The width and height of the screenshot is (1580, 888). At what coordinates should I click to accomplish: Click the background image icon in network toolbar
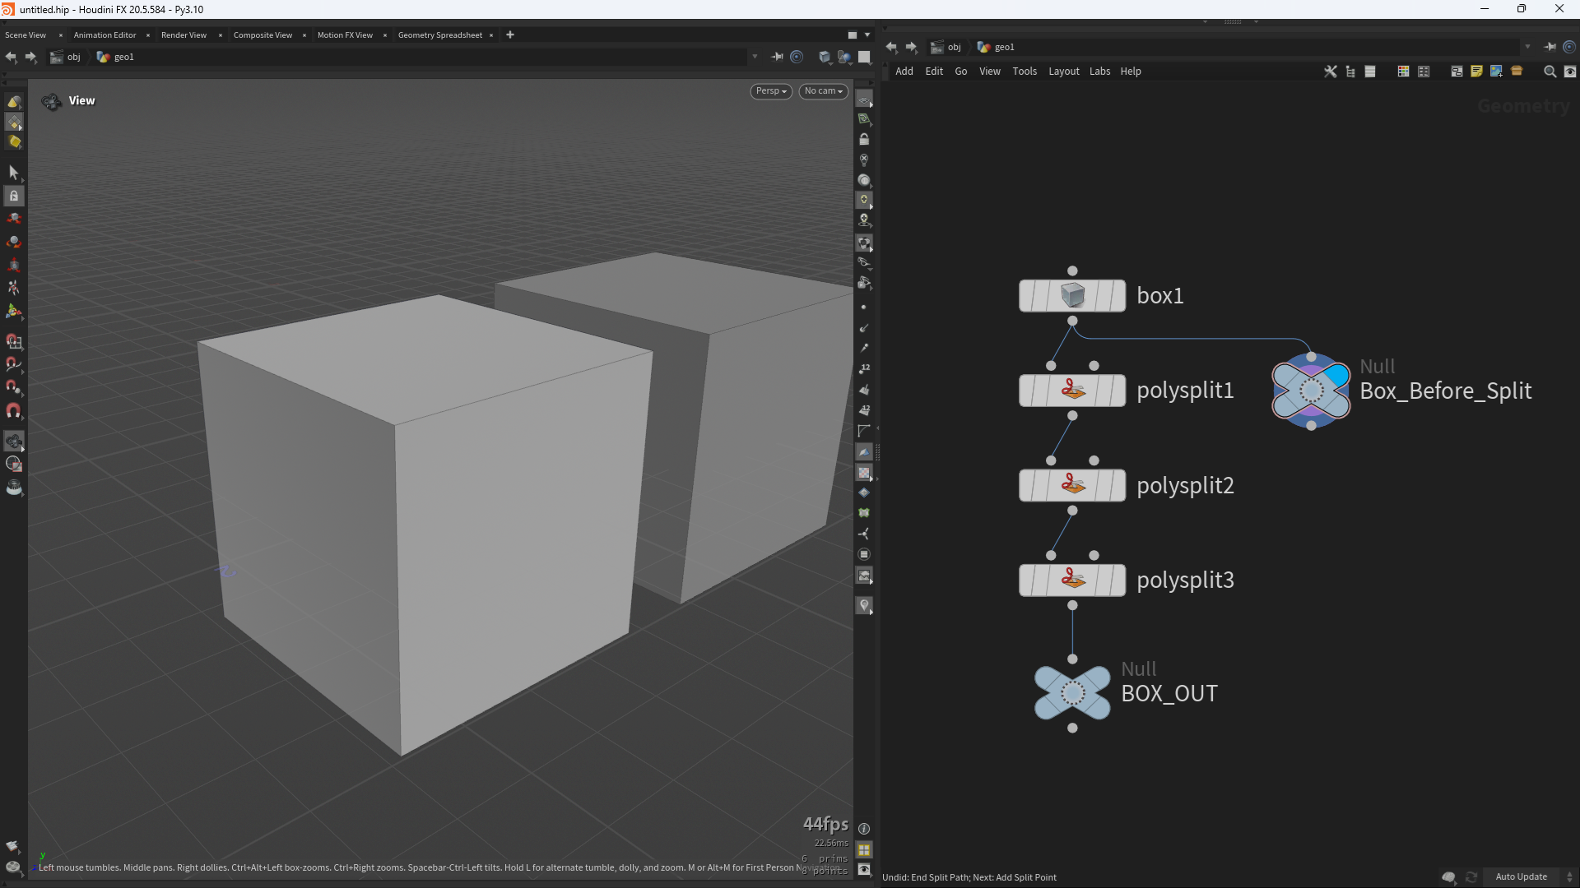click(1496, 72)
